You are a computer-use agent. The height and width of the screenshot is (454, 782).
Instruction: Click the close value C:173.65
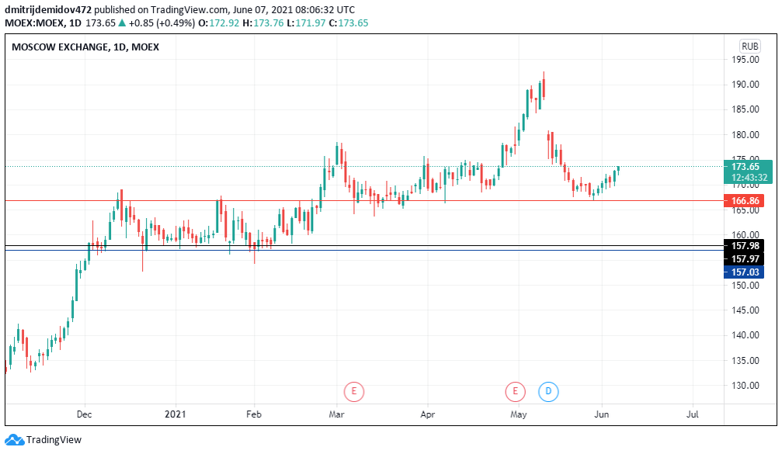point(348,23)
